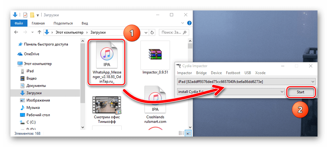Open the Файл tab
This screenshot has height=147, width=328.
coord(19,23)
